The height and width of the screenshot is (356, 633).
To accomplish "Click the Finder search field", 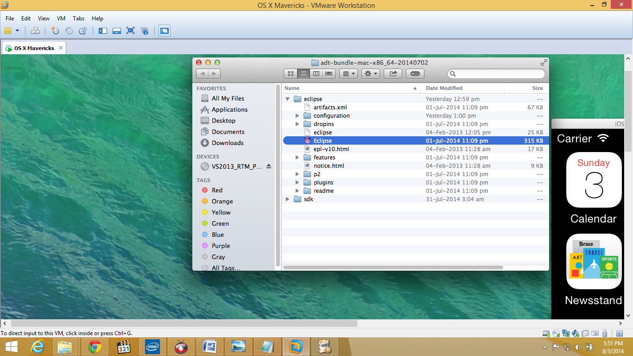I will click(496, 74).
